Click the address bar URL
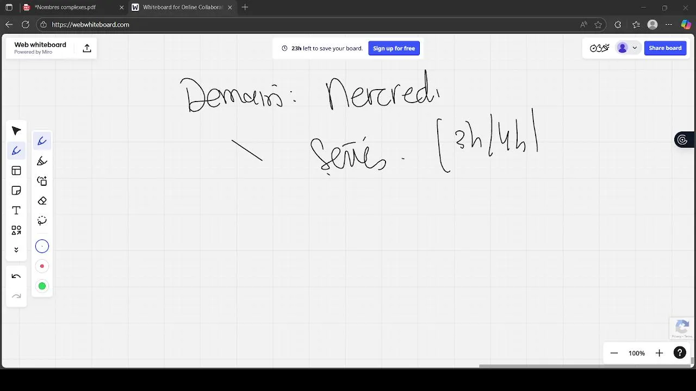The image size is (696, 391). [90, 24]
